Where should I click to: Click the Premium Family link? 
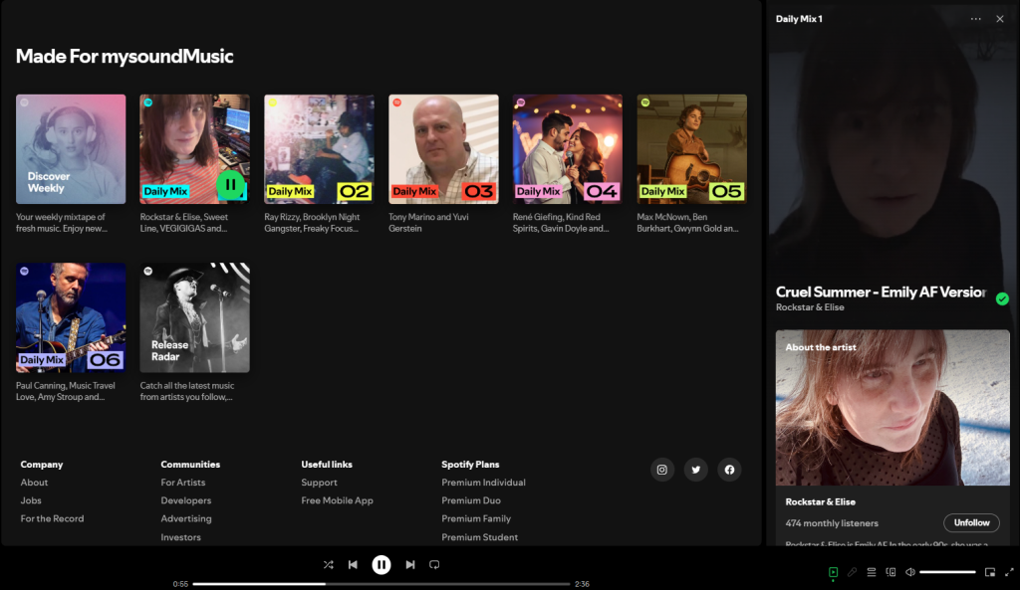[476, 518]
